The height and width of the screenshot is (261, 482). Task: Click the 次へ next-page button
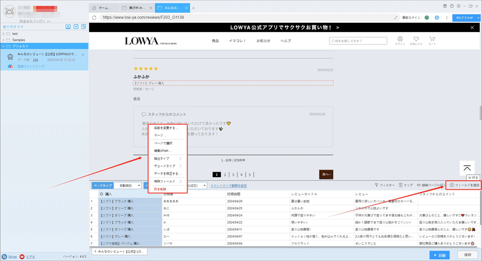[326, 174]
